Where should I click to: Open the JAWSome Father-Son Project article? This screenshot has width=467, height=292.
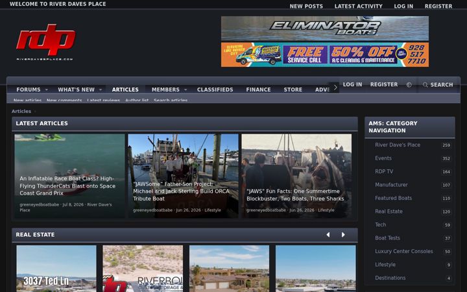(x=183, y=176)
